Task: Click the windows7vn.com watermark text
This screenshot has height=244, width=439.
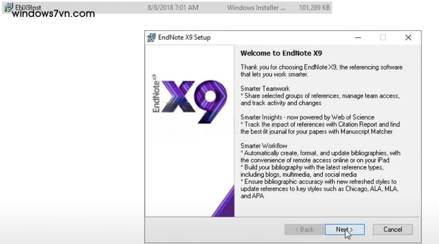Action: (53, 14)
